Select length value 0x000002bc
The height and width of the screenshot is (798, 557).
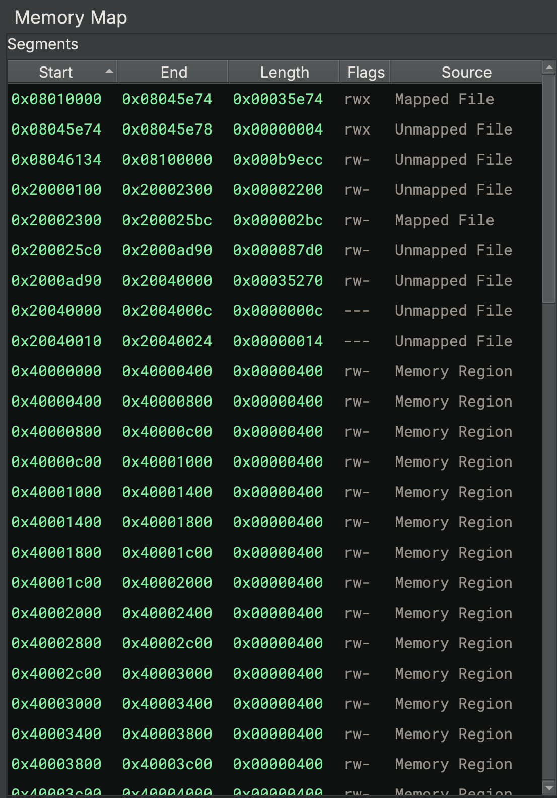click(x=278, y=220)
